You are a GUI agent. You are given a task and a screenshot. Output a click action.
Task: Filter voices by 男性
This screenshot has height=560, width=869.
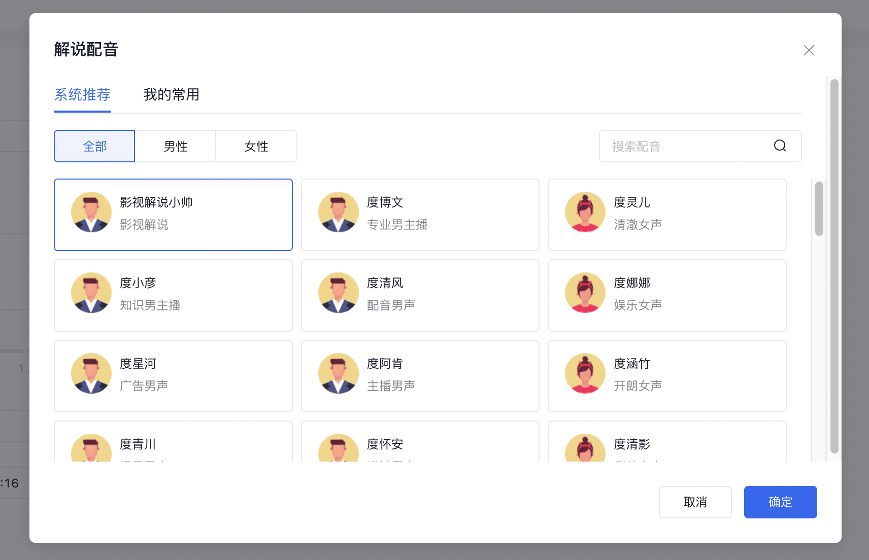coord(175,147)
